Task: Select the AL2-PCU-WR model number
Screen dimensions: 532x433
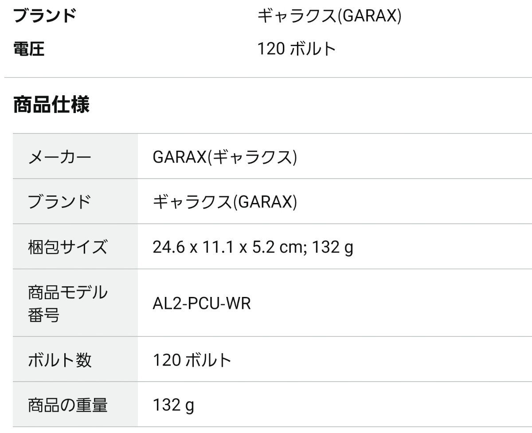Action: [x=202, y=304]
